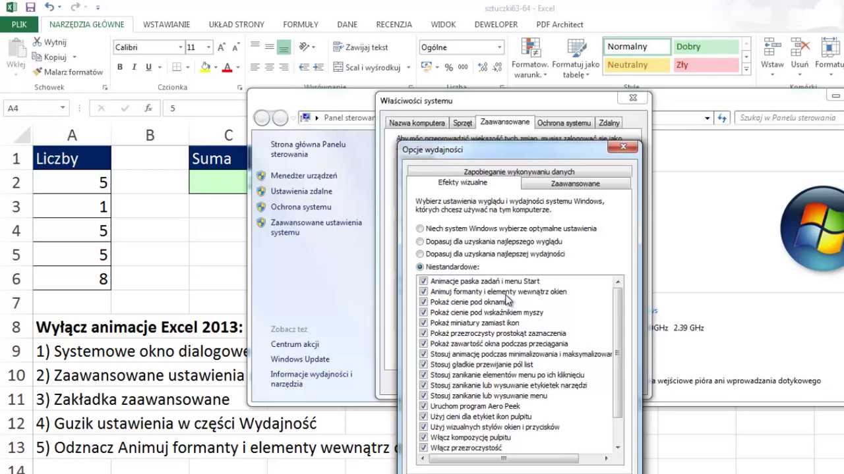This screenshot has width=844, height=474.
Task: Toggle underline formatting
Action: click(x=149, y=67)
